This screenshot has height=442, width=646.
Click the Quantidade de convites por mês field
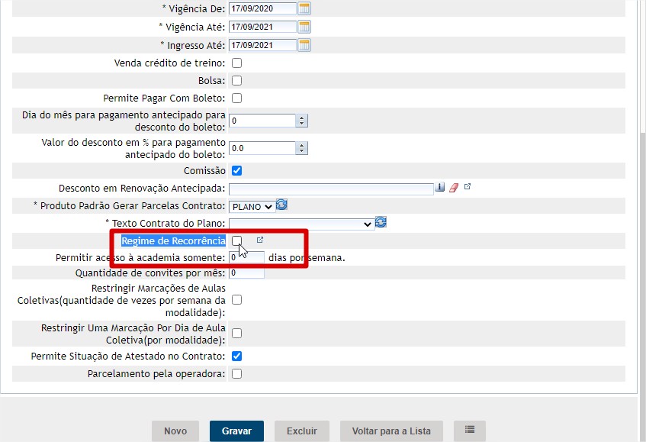tap(246, 273)
